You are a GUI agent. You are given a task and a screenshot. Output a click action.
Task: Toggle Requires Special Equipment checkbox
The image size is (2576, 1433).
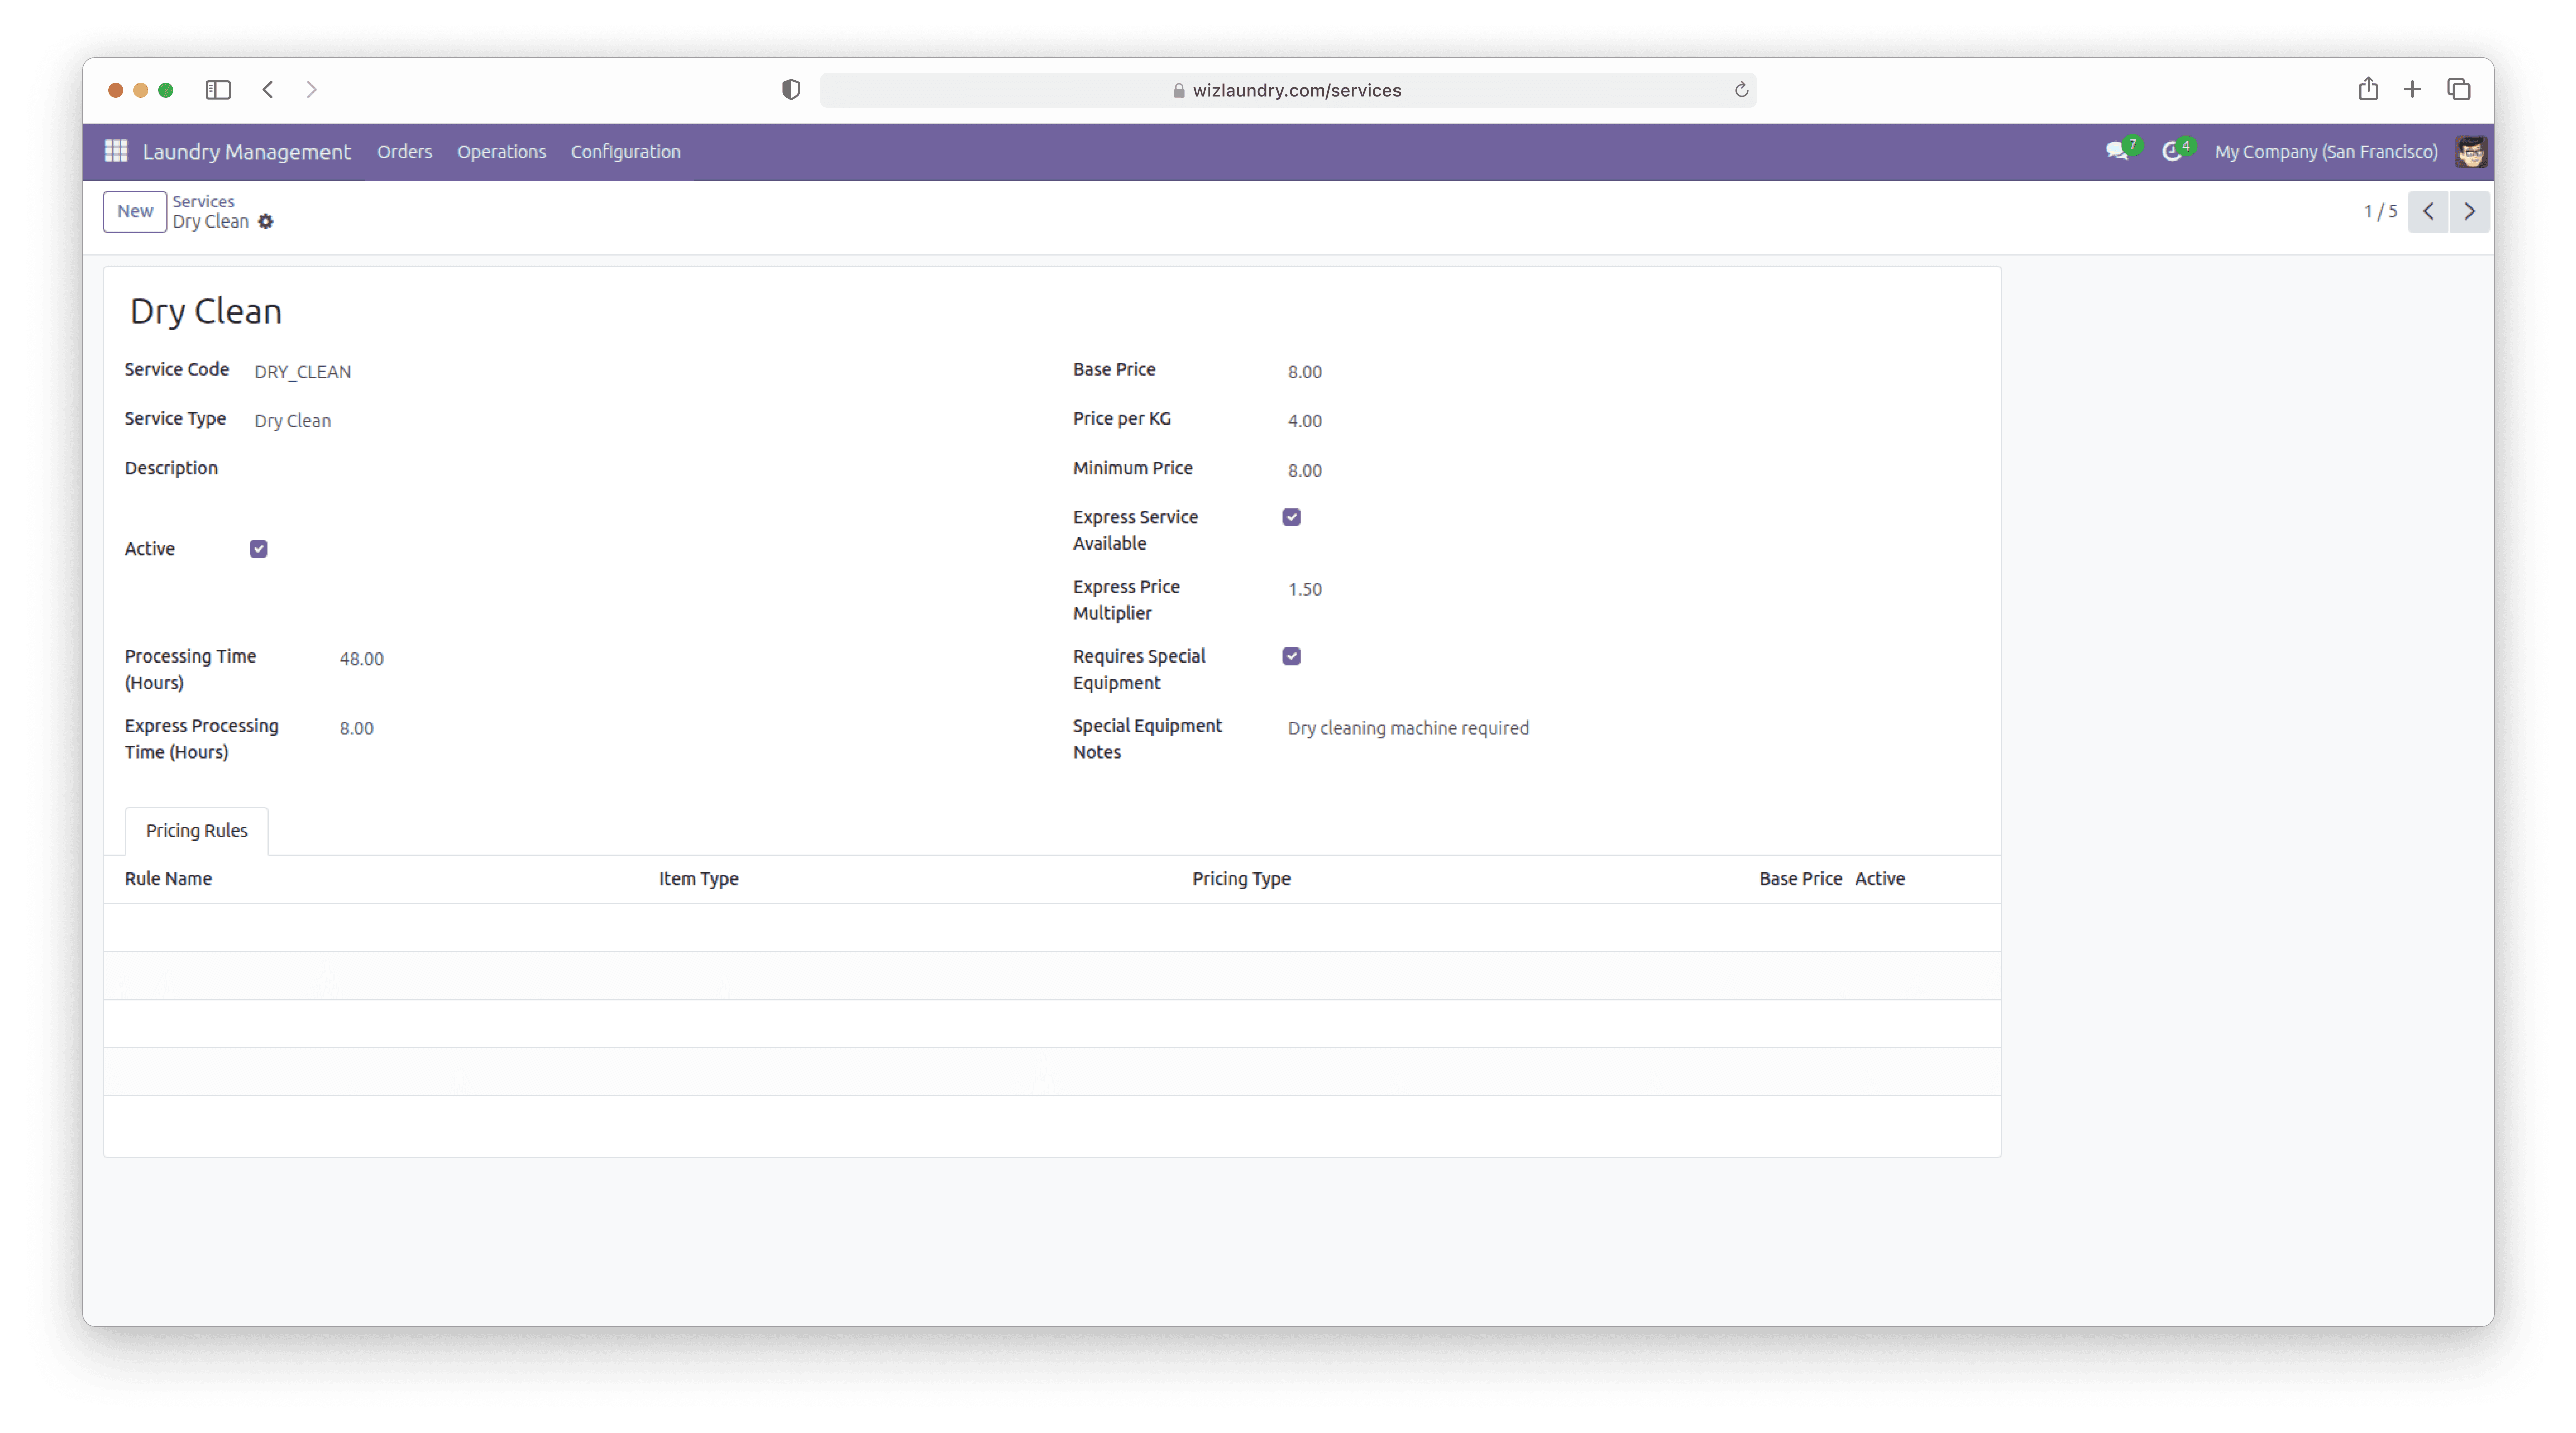point(1292,656)
